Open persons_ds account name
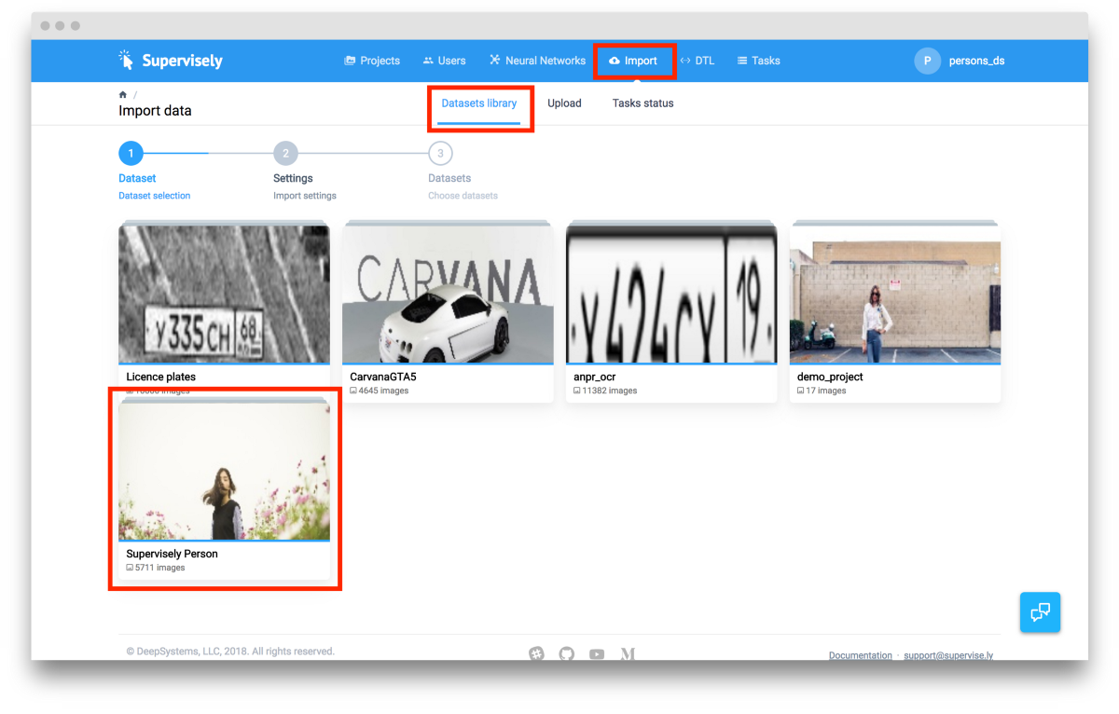Screen dimensions: 1119x714 click(x=976, y=61)
